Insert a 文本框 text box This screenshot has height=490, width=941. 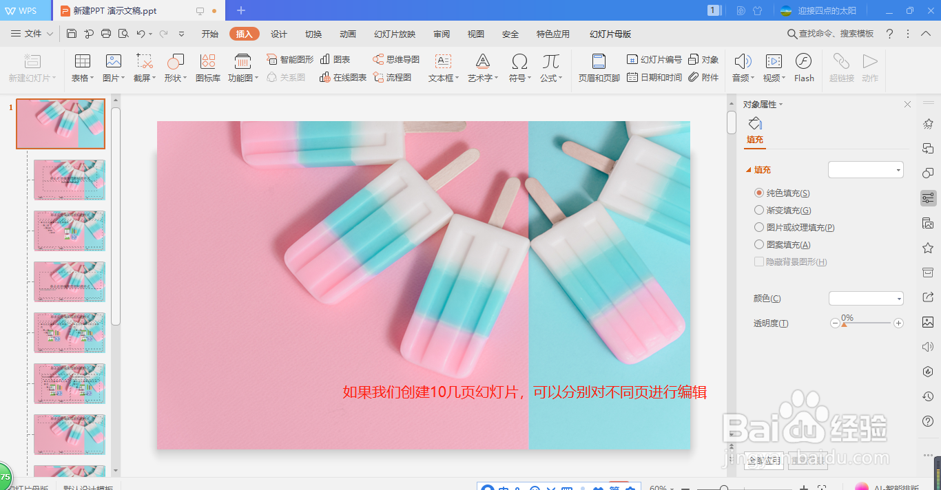[x=444, y=68]
